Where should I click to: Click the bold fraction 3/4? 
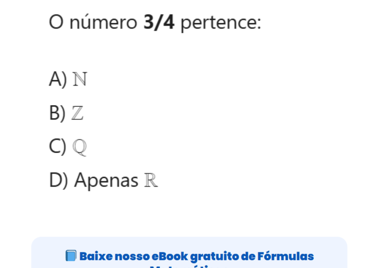(x=159, y=23)
